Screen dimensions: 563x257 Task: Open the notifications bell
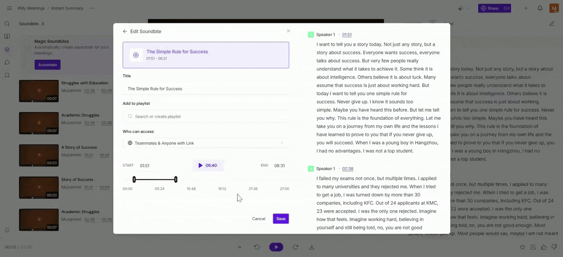540,8
